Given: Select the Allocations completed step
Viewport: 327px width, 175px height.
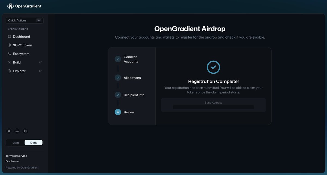Looking at the screenshot, I should [118, 77].
